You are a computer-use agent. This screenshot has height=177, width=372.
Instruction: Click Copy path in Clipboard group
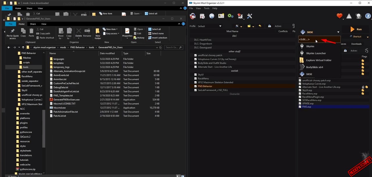coord(43,34)
